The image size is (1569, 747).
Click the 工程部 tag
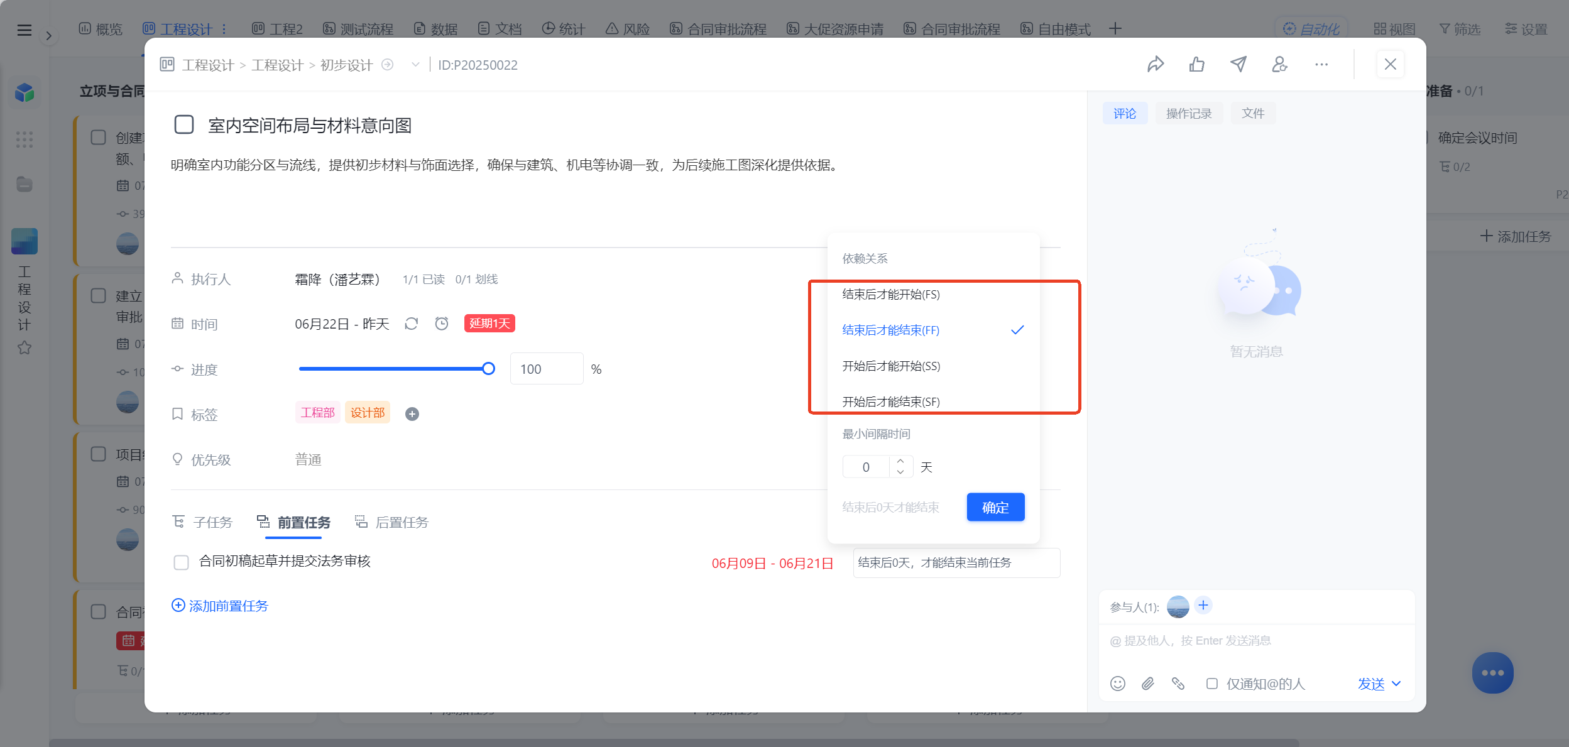point(317,413)
